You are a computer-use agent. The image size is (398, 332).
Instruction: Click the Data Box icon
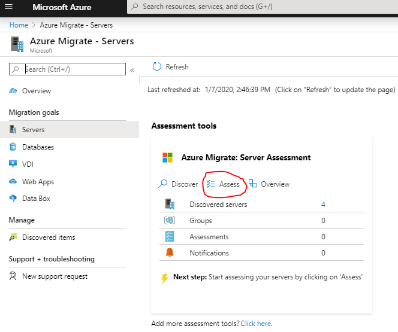[13, 198]
